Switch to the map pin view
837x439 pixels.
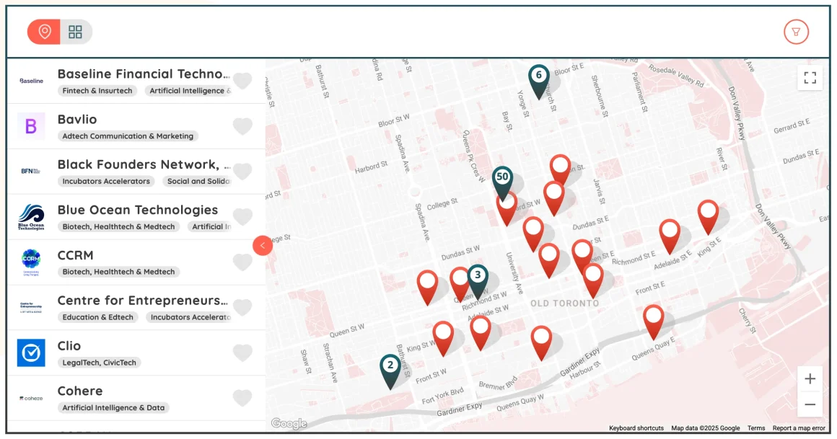[x=43, y=32]
